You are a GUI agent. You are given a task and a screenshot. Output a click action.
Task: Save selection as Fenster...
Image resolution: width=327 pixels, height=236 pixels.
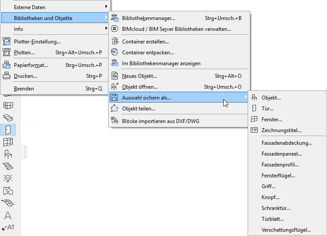tap(287, 120)
